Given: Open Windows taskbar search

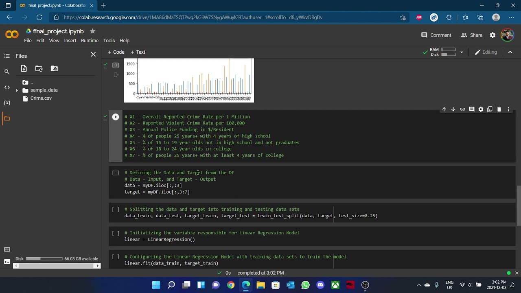Looking at the screenshot, I should click(171, 285).
